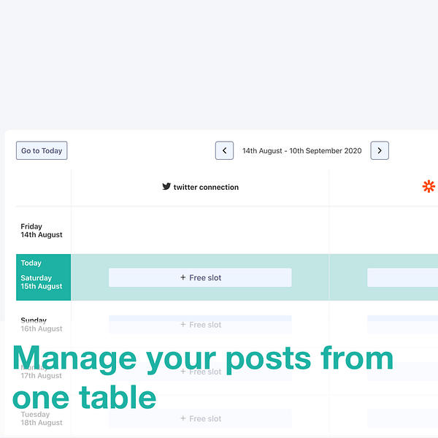The image size is (438, 438).
Task: Open Monday 17th August Twitter free slot
Action: click(200, 372)
